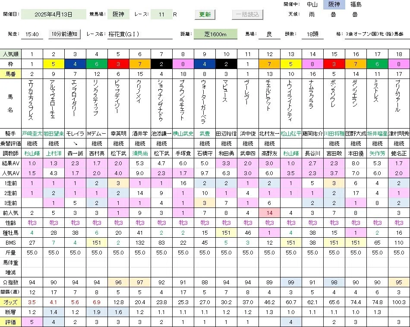This screenshot has width=410, height=327.
Task: Select the 前人気 value 14
Action: point(269,213)
